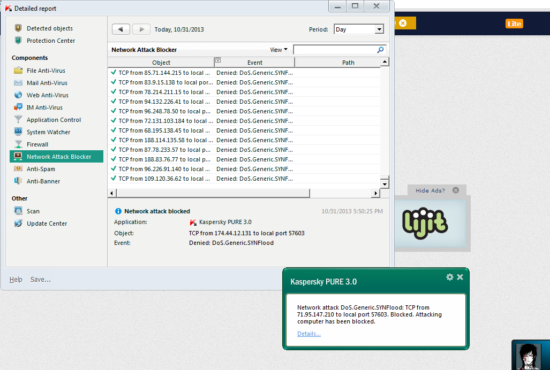Image resolution: width=550 pixels, height=370 pixels.
Task: Go to next day with forward arrow
Action: [141, 29]
